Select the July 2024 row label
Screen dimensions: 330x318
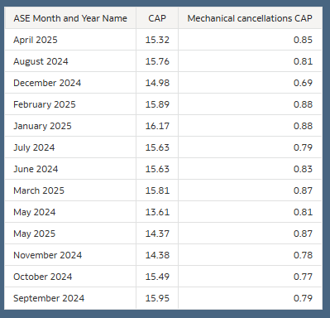(34, 147)
